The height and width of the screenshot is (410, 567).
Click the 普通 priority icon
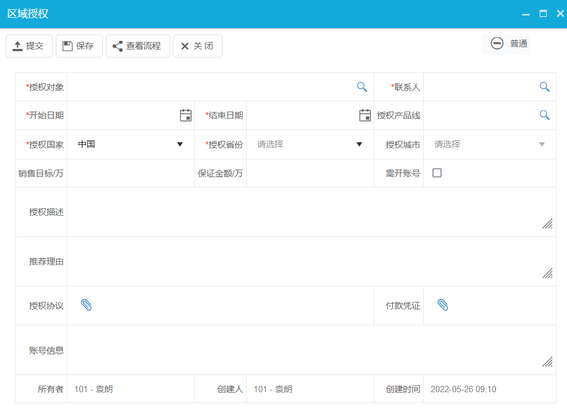click(496, 43)
